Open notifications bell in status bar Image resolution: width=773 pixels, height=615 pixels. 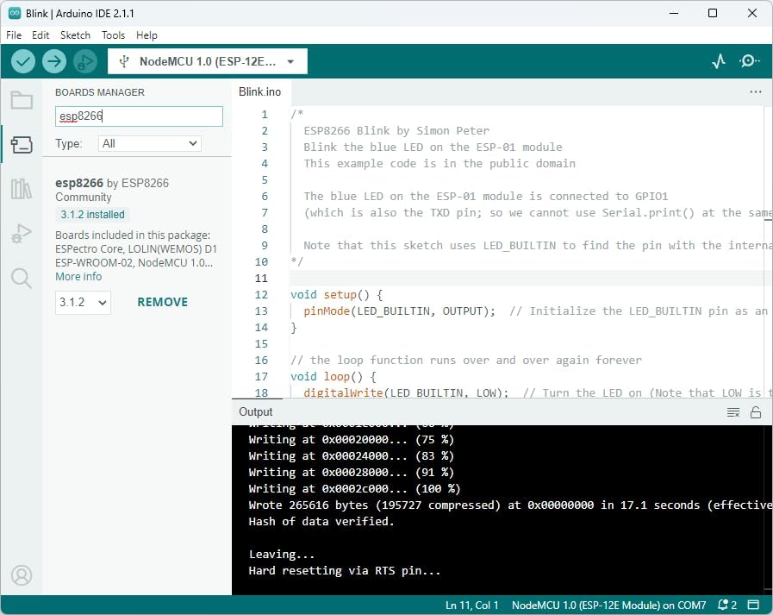pos(727,606)
